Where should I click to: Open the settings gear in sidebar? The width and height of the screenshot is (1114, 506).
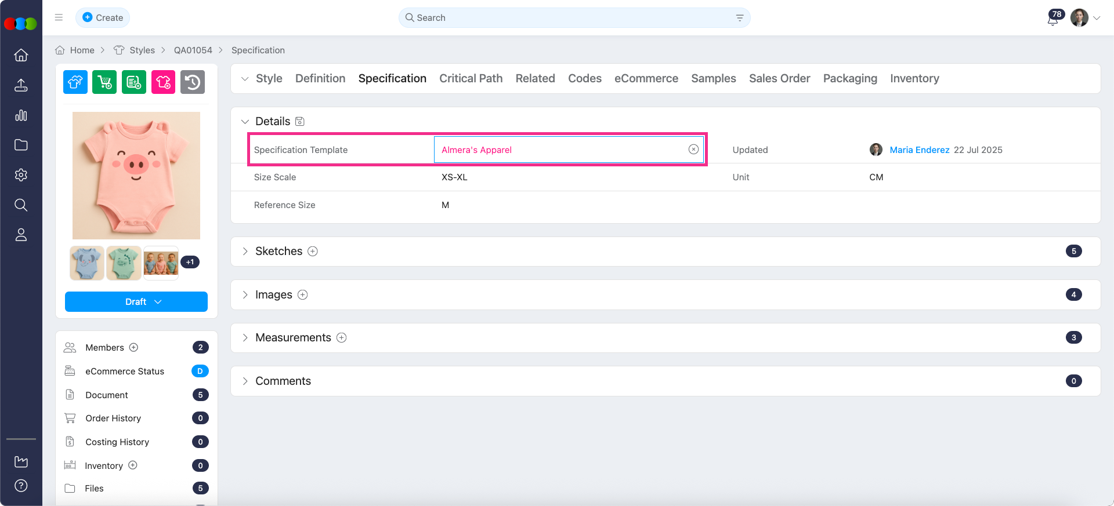[x=21, y=175]
